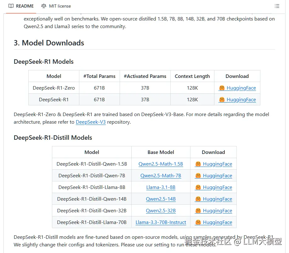Open HuggingFace link for Distill-Qwen-1.5B

coord(213,164)
